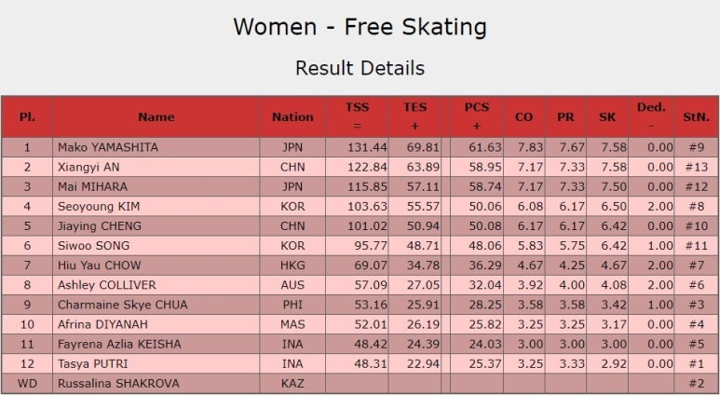Select Hiu Yau CHOW's name
Viewport: 720px width, 395px height.
click(x=99, y=266)
